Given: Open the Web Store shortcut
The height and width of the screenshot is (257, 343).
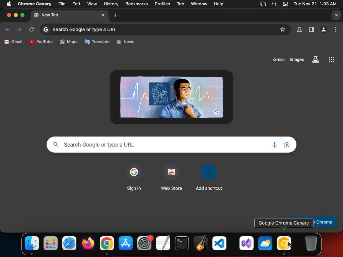Looking at the screenshot, I should click(171, 178).
